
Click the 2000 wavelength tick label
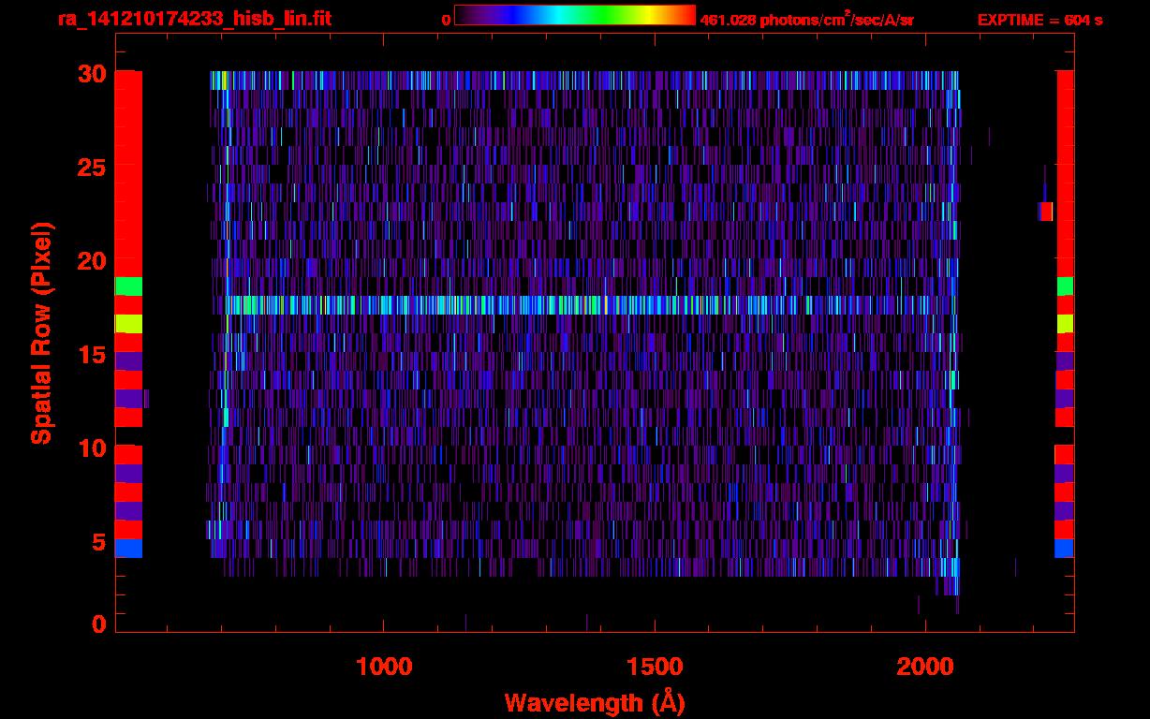click(x=926, y=667)
